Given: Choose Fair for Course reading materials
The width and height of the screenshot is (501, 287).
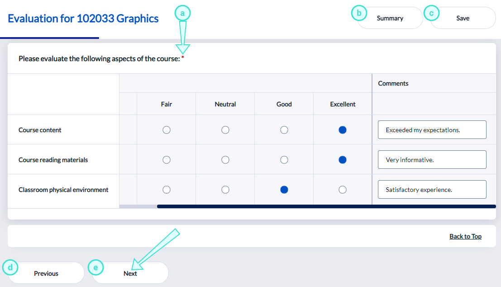Looking at the screenshot, I should [167, 160].
